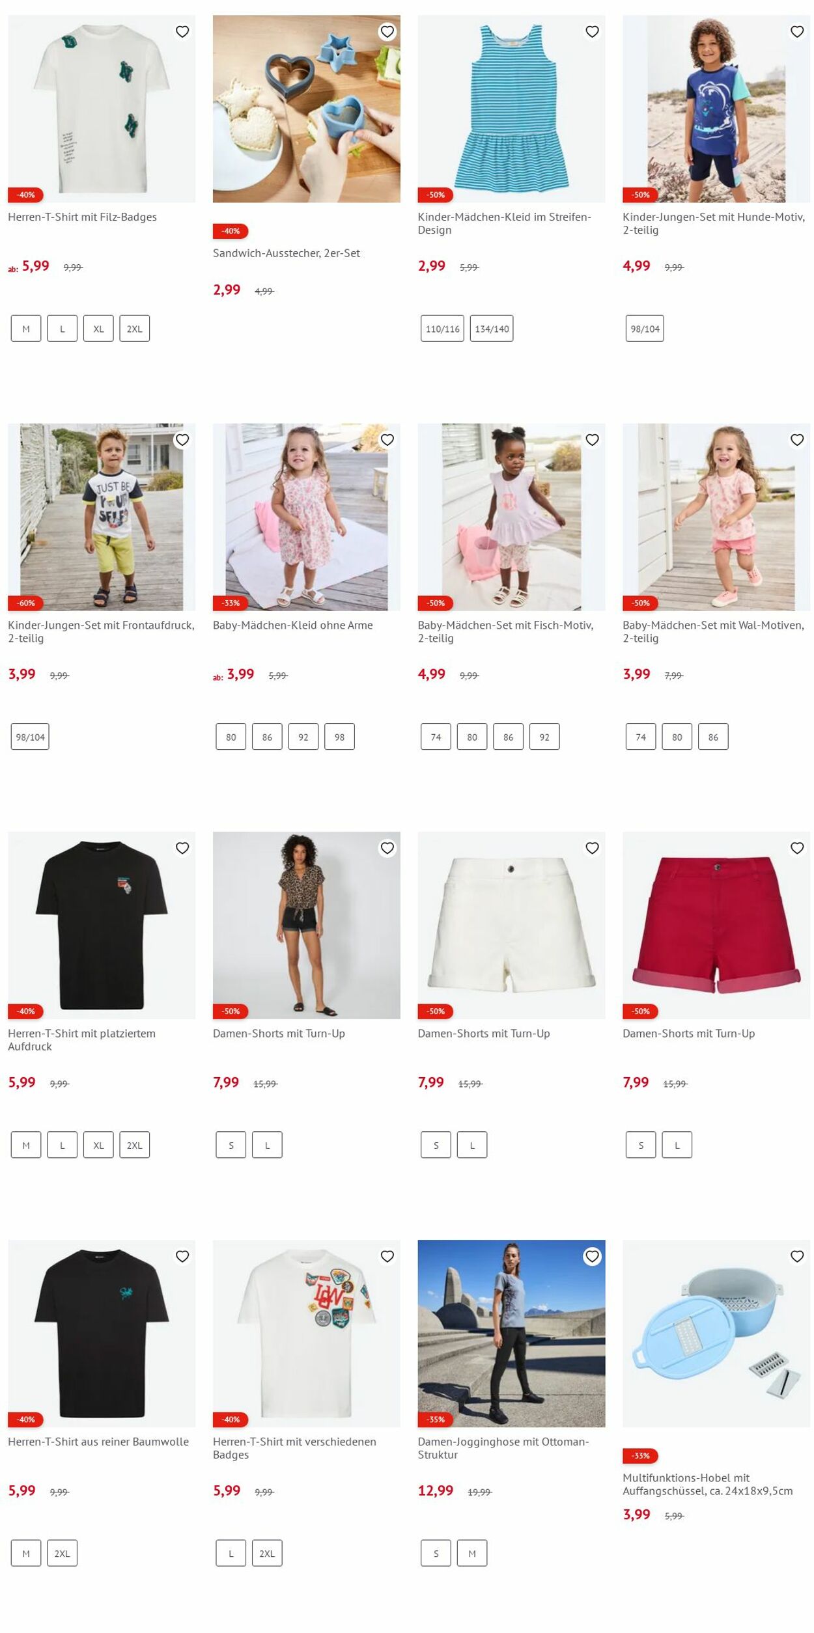Screen dimensions: 814x1633
Task: Choose size 134/140 for striped Kleid
Action: pyautogui.click(x=492, y=329)
